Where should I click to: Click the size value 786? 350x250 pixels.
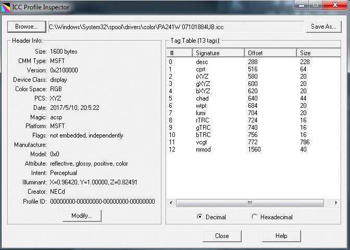305,142
